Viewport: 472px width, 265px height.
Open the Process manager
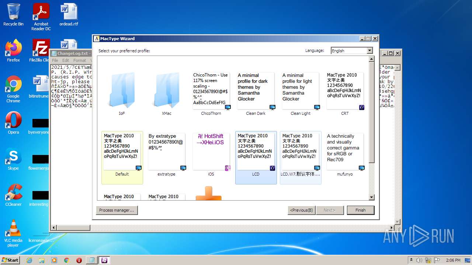[x=117, y=210]
